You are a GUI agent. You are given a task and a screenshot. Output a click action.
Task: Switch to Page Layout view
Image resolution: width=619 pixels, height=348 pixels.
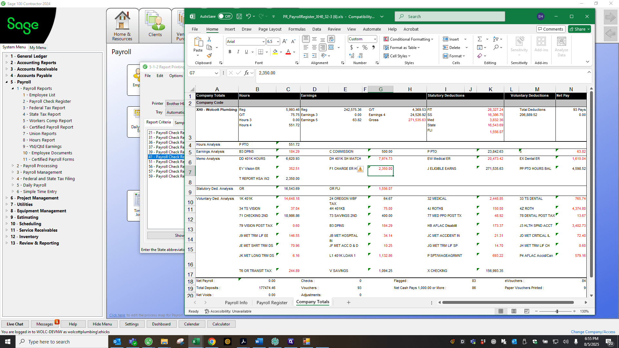pos(514,311)
